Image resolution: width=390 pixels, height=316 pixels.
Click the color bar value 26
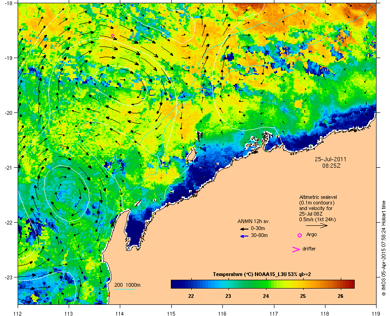(x=340, y=296)
